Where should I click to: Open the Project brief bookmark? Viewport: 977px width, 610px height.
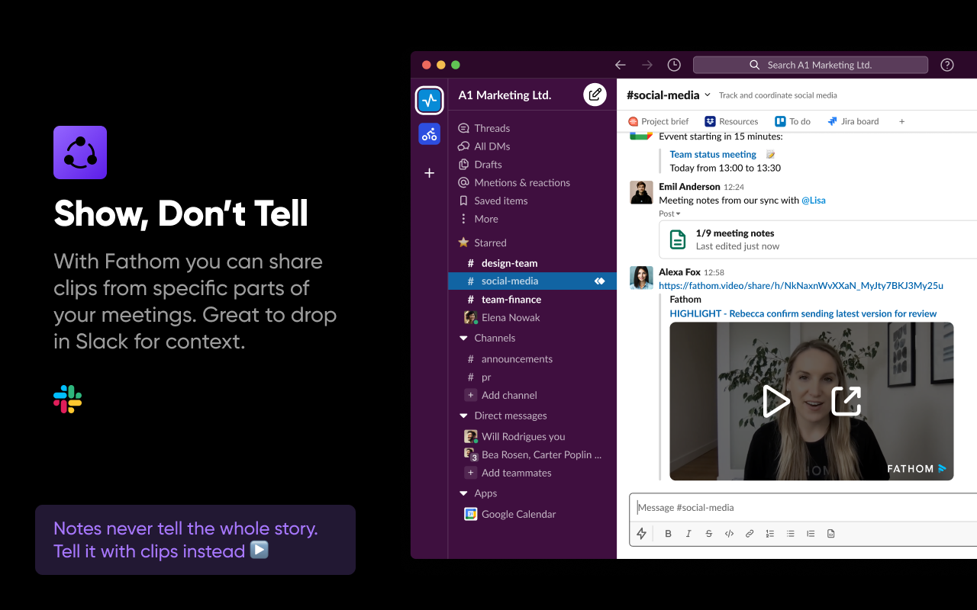(658, 121)
